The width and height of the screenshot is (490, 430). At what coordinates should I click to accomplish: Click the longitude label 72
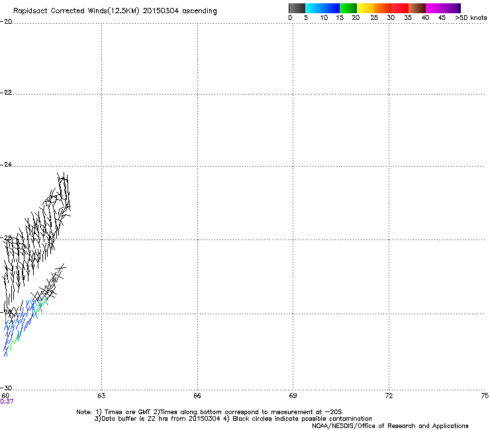389,396
